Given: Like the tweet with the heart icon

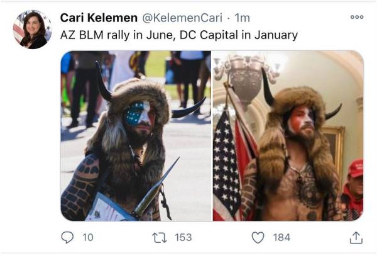Looking at the screenshot, I should click(x=258, y=237).
